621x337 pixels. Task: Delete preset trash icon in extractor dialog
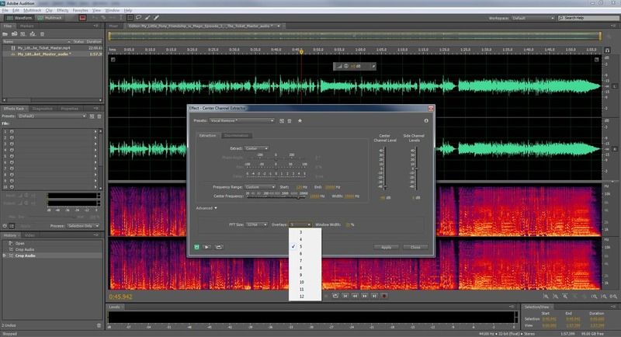coord(290,121)
